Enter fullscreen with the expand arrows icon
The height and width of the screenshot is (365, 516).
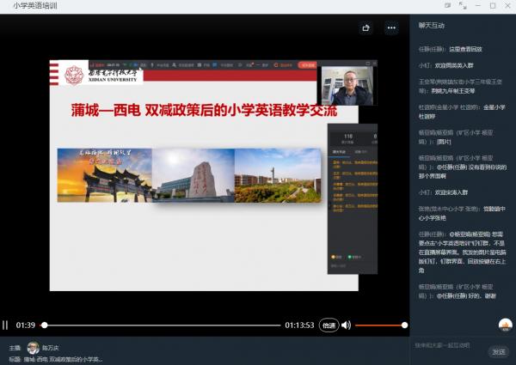[x=463, y=5]
